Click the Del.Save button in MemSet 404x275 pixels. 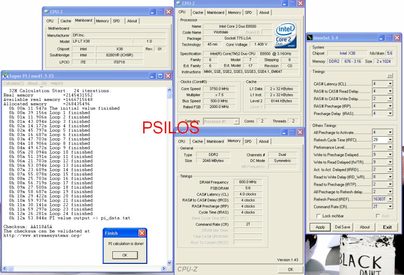coord(342,227)
